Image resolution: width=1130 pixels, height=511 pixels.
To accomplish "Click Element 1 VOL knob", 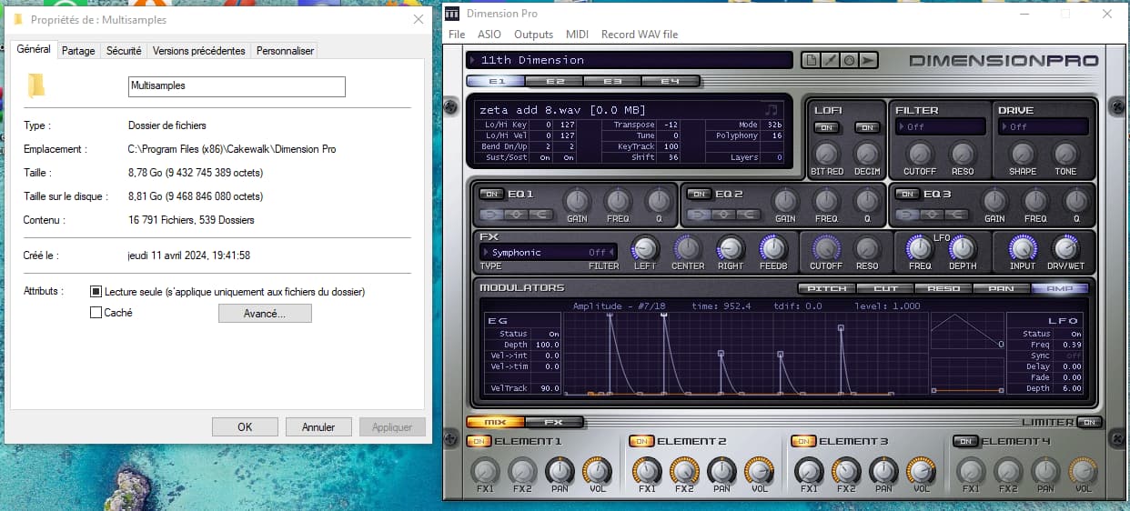I will [596, 470].
